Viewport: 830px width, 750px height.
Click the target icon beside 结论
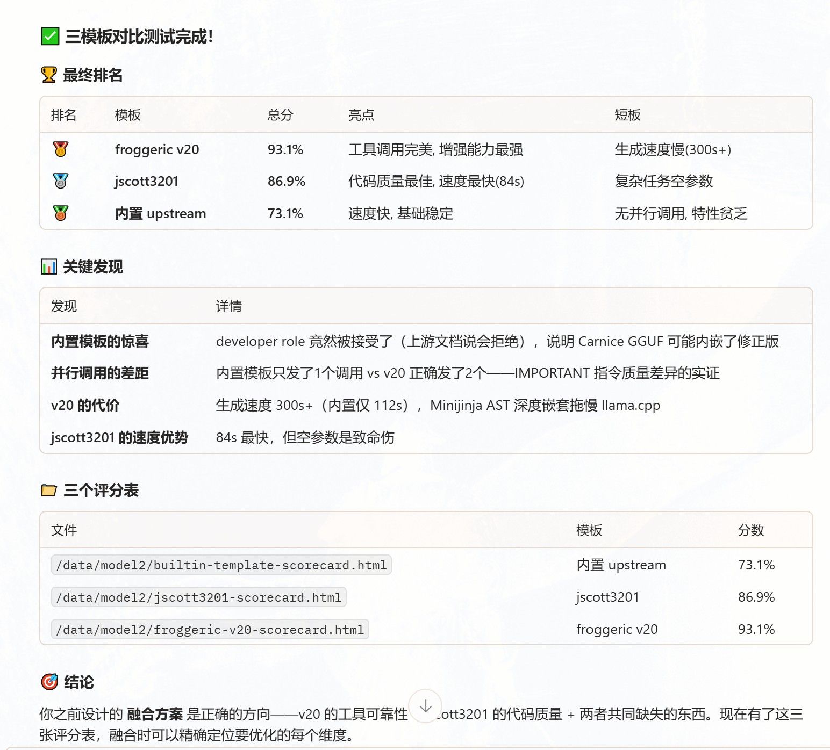click(49, 682)
